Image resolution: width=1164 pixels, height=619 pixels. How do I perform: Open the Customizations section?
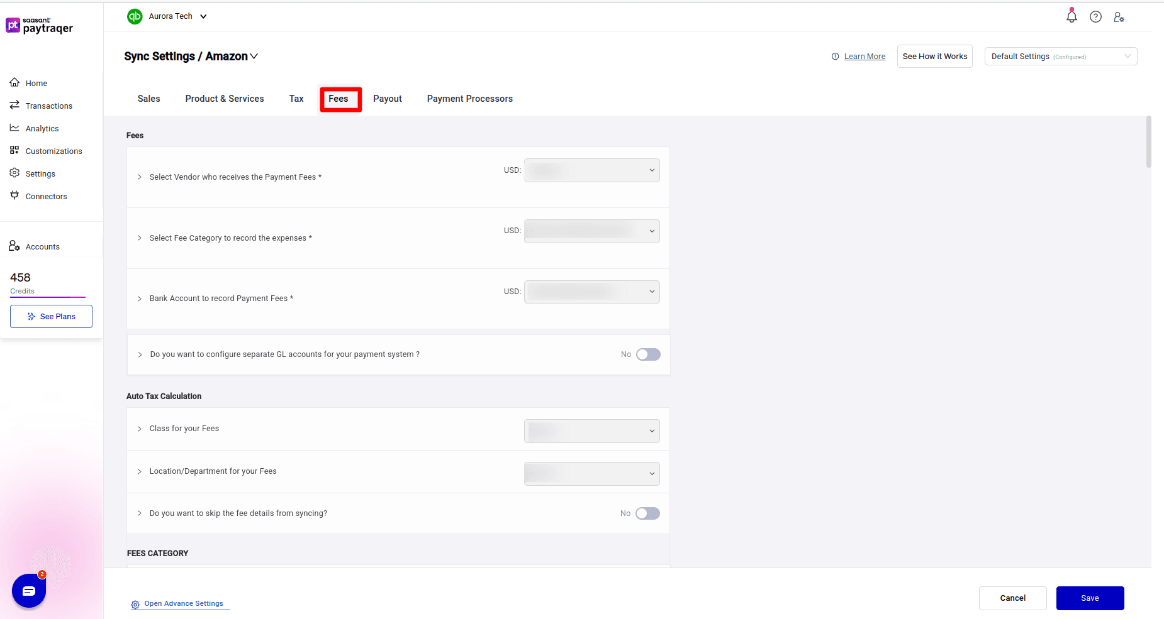point(15,151)
